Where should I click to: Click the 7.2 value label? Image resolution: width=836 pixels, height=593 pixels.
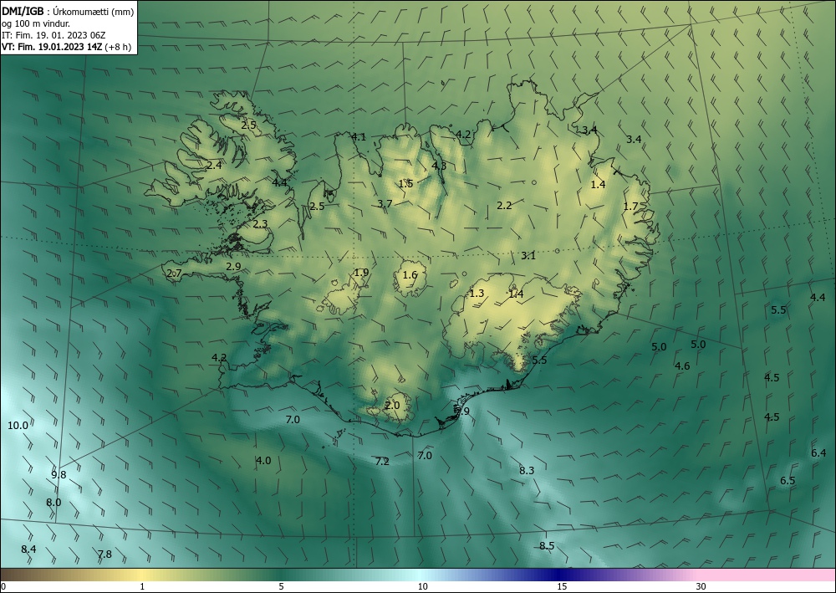pos(382,462)
